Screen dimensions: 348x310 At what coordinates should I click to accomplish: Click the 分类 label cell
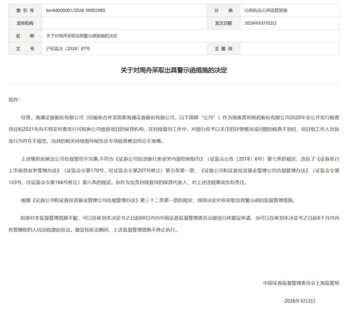click(x=223, y=11)
